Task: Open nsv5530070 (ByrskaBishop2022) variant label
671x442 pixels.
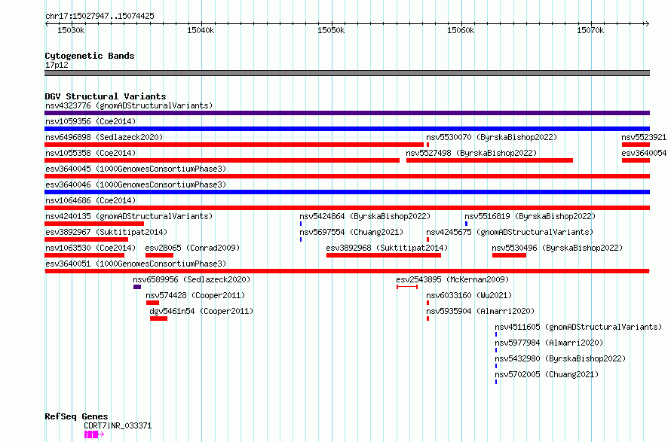Action: (x=492, y=137)
